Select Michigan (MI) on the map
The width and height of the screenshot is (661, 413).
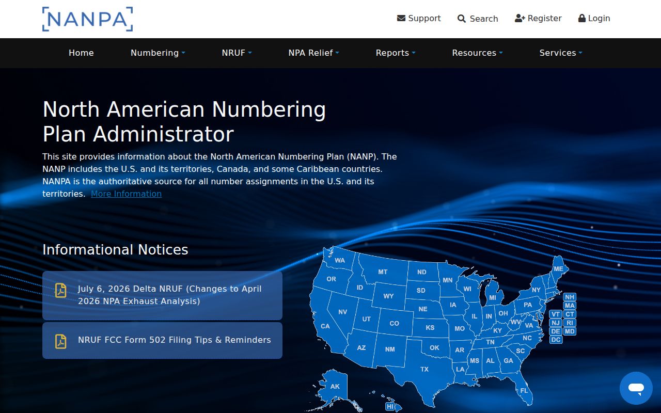coord(493,297)
